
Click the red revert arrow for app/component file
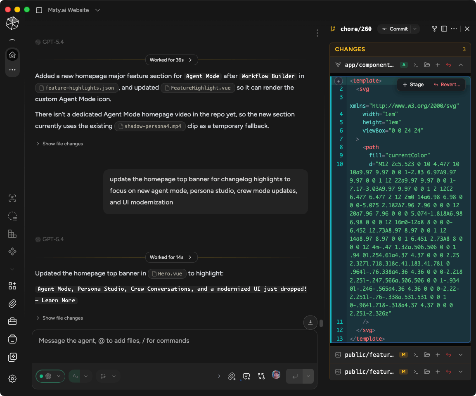449,65
